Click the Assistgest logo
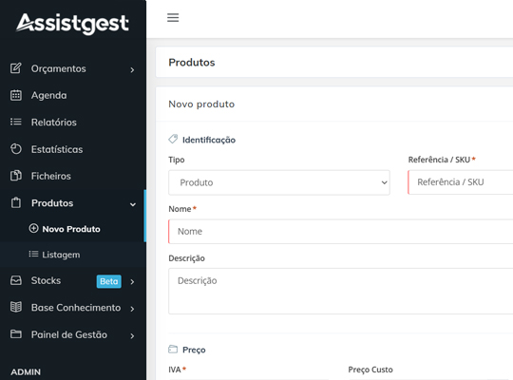 point(72,24)
